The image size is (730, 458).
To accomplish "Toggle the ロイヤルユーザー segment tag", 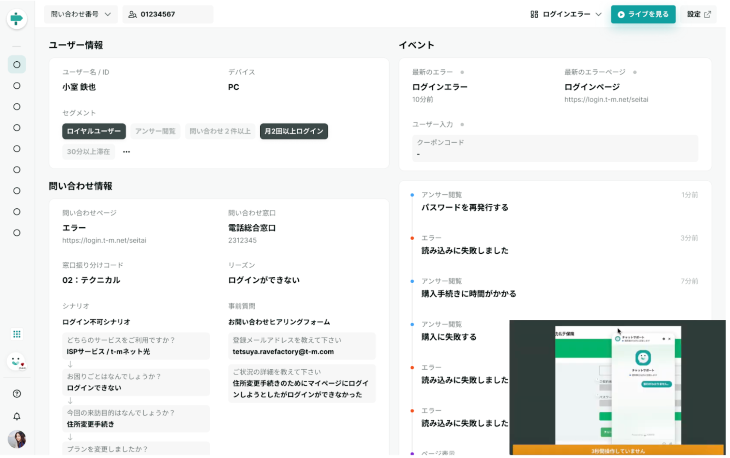I will coord(94,131).
